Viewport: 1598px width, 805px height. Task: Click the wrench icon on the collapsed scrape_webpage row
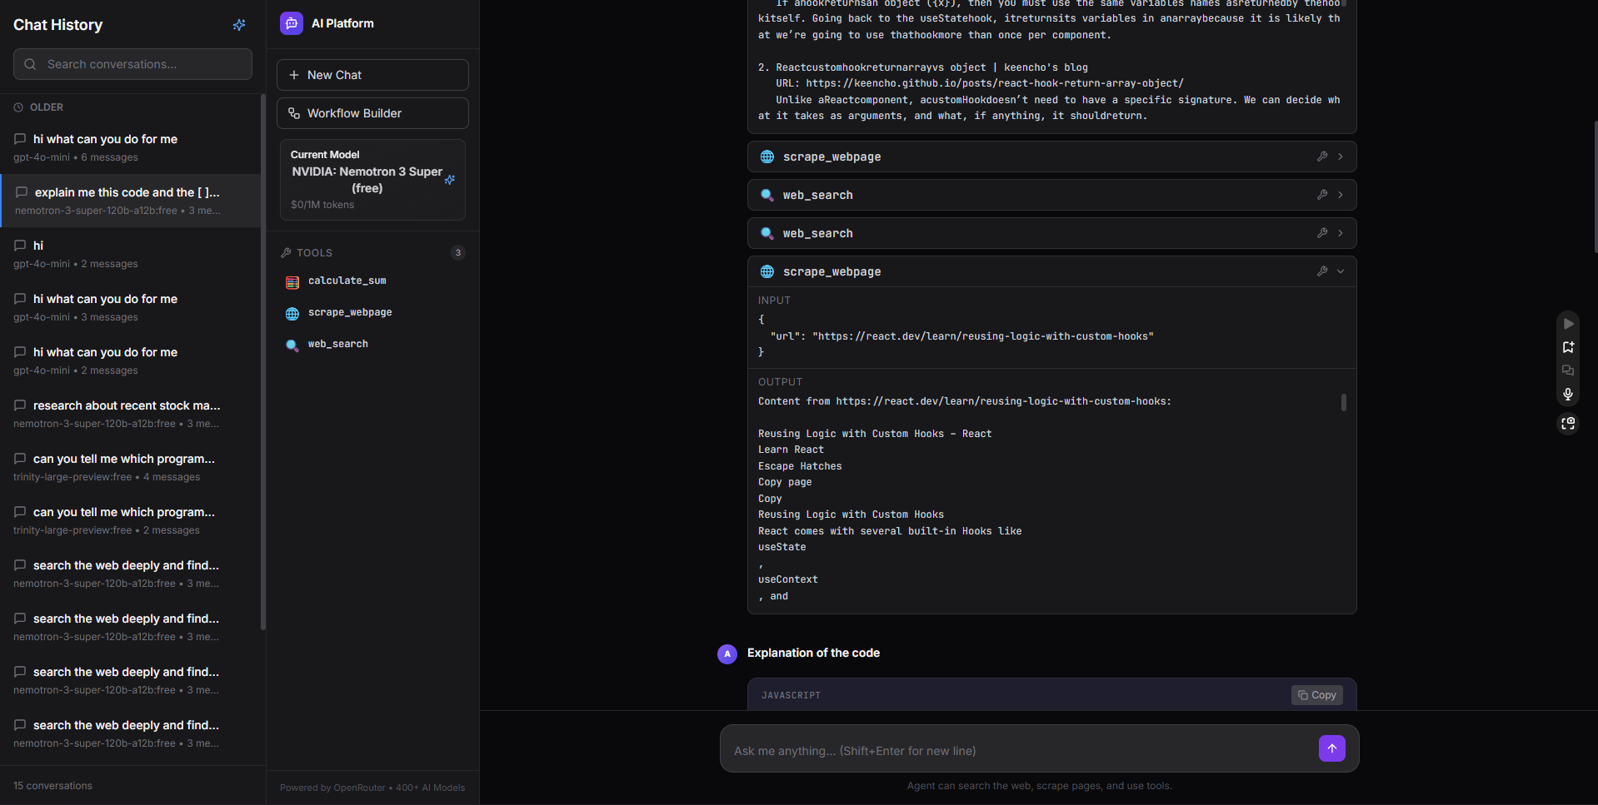point(1322,157)
